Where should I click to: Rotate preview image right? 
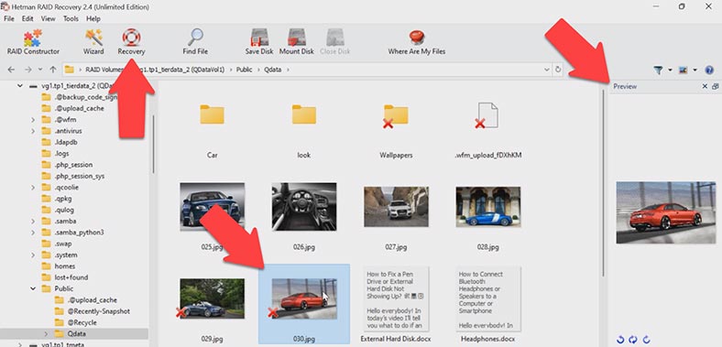click(647, 340)
